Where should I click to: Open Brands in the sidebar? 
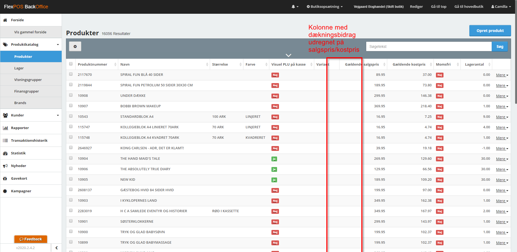[31, 103]
